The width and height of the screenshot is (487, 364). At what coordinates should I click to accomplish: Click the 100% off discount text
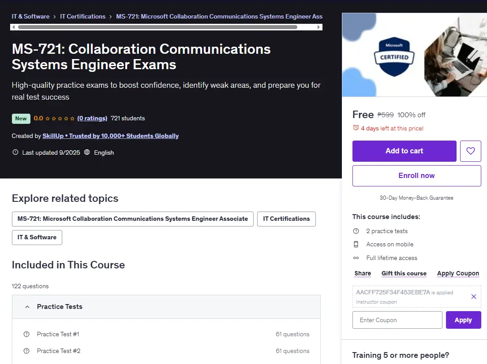(411, 115)
